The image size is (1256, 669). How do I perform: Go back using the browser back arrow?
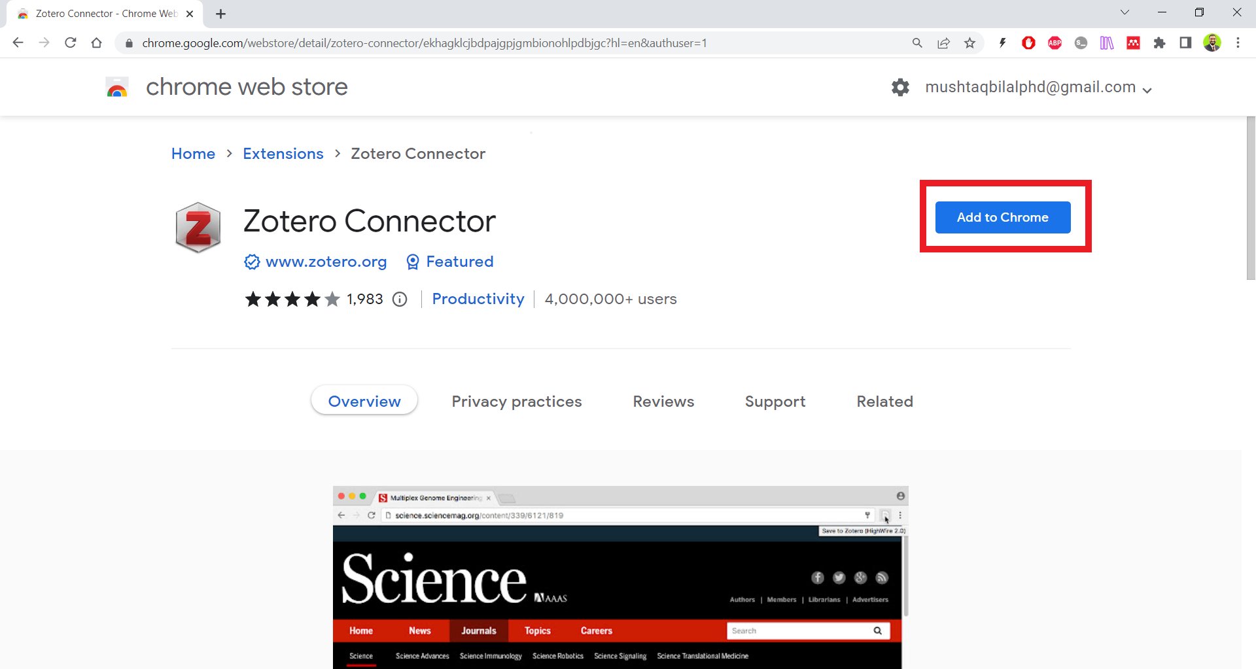click(18, 43)
